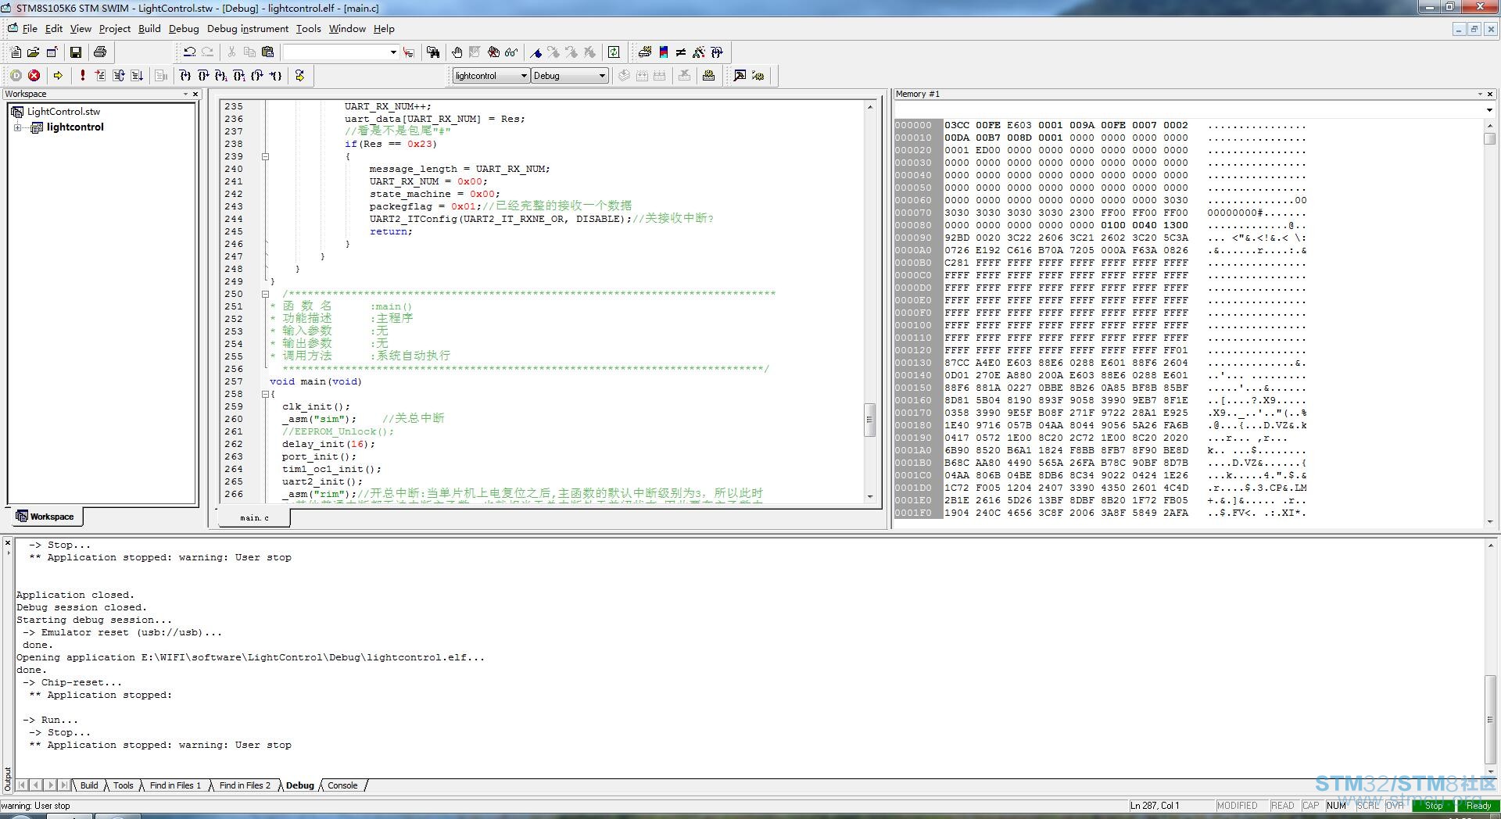1501x819 pixels.
Task: Toggle a bookmark with the blue flag icon
Action: point(536,52)
